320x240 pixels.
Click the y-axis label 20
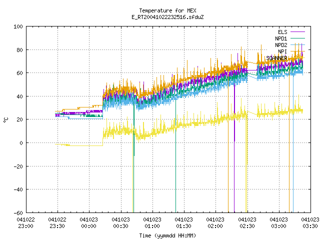click(x=19, y=119)
